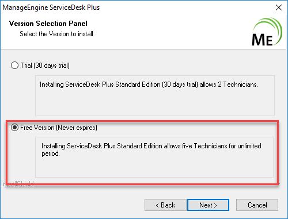Click the Free Version description box
This screenshot has width=288, height=219.
(154, 157)
